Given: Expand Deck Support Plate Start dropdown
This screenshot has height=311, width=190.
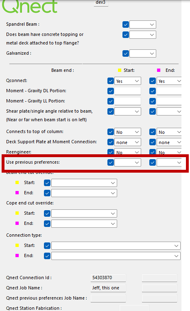Looking at the screenshot, I should [128, 142].
